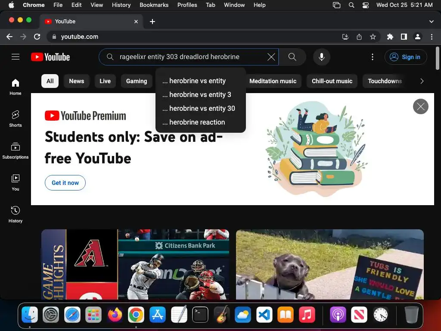Share this page from the address bar
Image resolution: width=441 pixels, height=331 pixels.
click(359, 37)
